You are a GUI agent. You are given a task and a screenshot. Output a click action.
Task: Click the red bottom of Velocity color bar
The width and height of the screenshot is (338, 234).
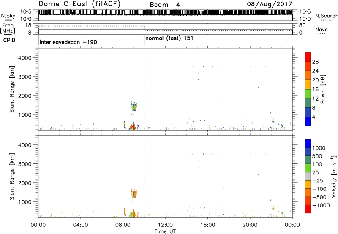[x=308, y=209]
